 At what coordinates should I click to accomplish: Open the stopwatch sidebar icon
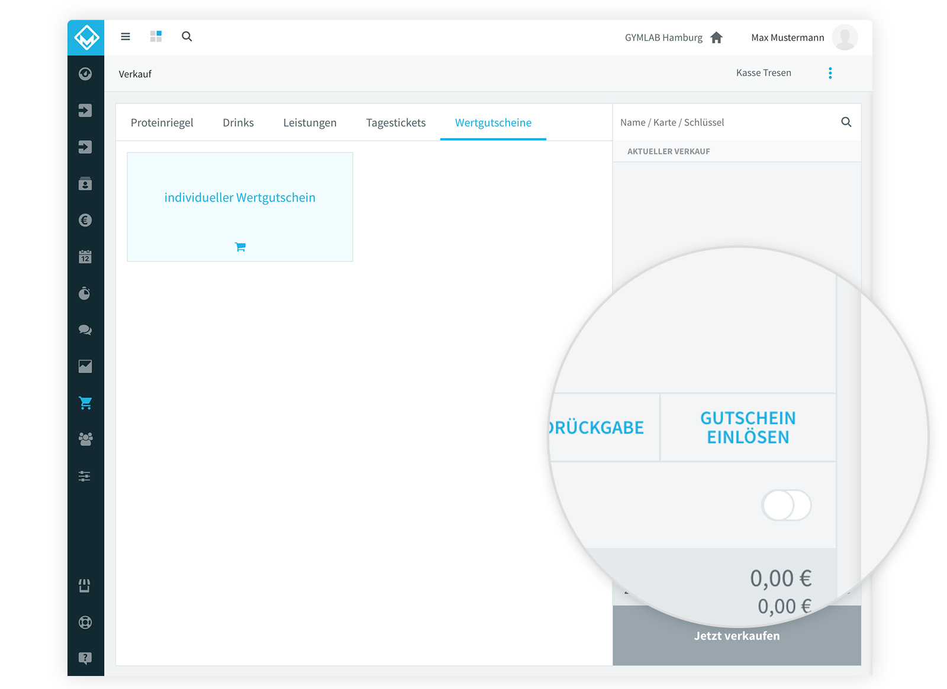click(85, 293)
